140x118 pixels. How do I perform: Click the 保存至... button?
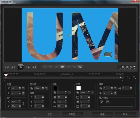click(x=72, y=114)
